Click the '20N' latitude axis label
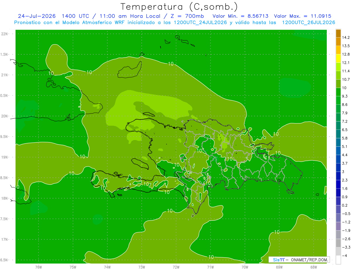 4,116
